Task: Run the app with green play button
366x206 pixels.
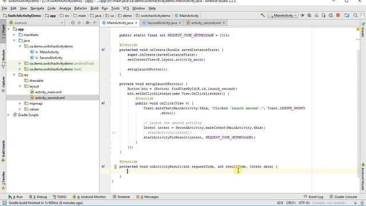Action: pyautogui.click(x=303, y=15)
